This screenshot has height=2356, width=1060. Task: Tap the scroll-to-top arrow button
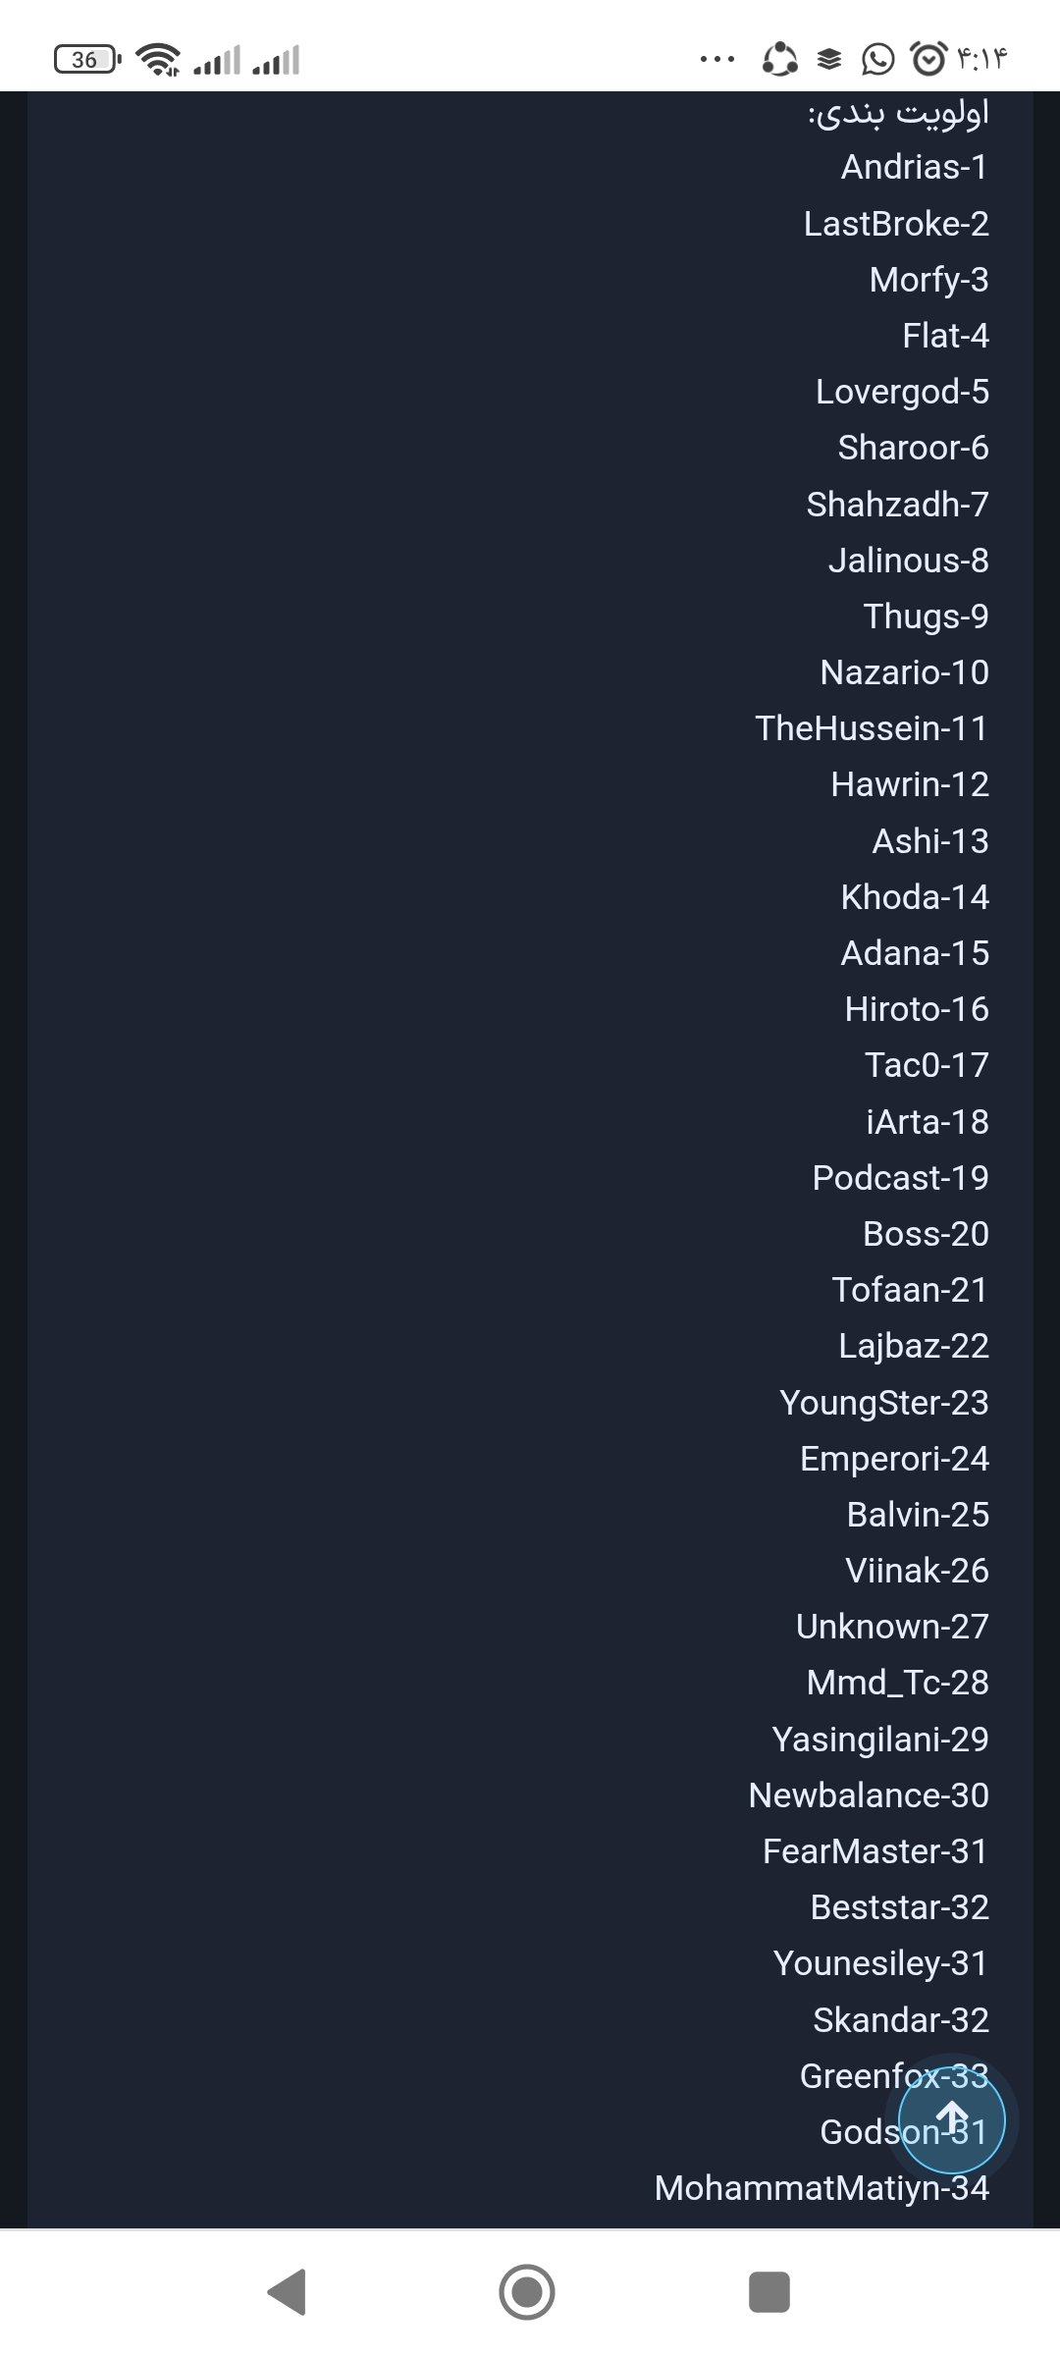click(952, 2121)
